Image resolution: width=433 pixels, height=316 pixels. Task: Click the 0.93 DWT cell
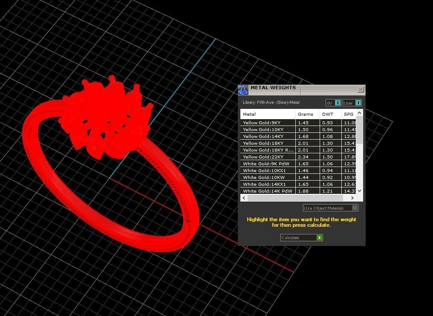330,123
